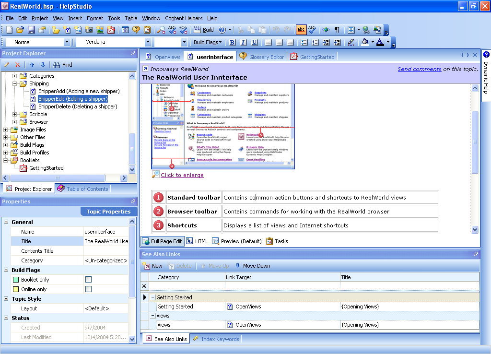Click the new folder toolbar icon
The image size is (491, 354).
(56, 30)
